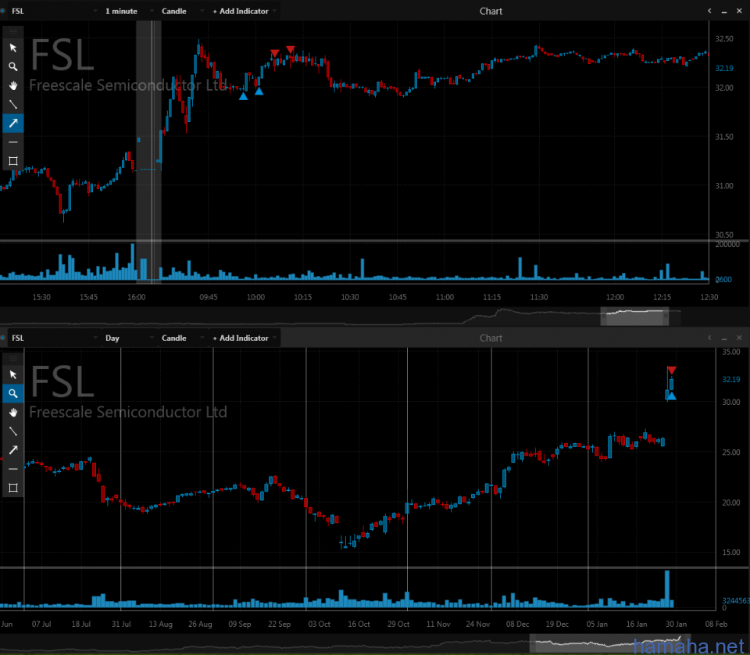Click the Chart title of the Day window
The image size is (750, 655).
[491, 338]
